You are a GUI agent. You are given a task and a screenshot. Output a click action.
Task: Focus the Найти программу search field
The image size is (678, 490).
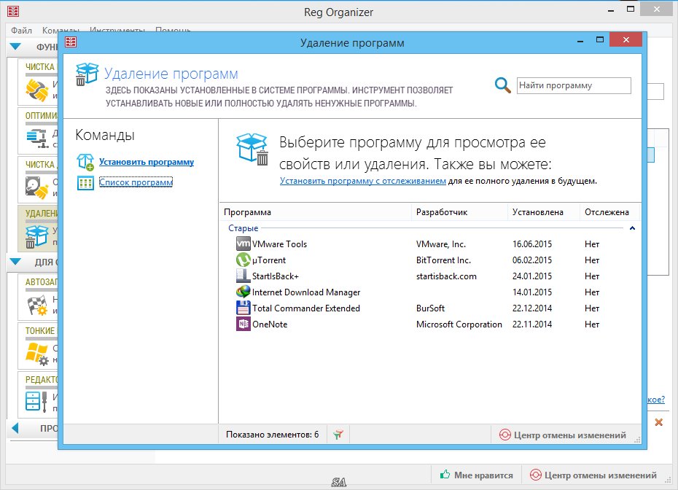pyautogui.click(x=574, y=85)
